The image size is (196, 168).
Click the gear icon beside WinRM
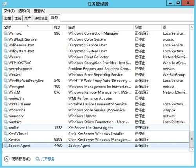tap(5, 92)
